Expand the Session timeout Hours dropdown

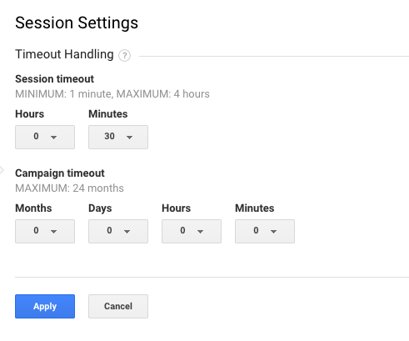45,137
